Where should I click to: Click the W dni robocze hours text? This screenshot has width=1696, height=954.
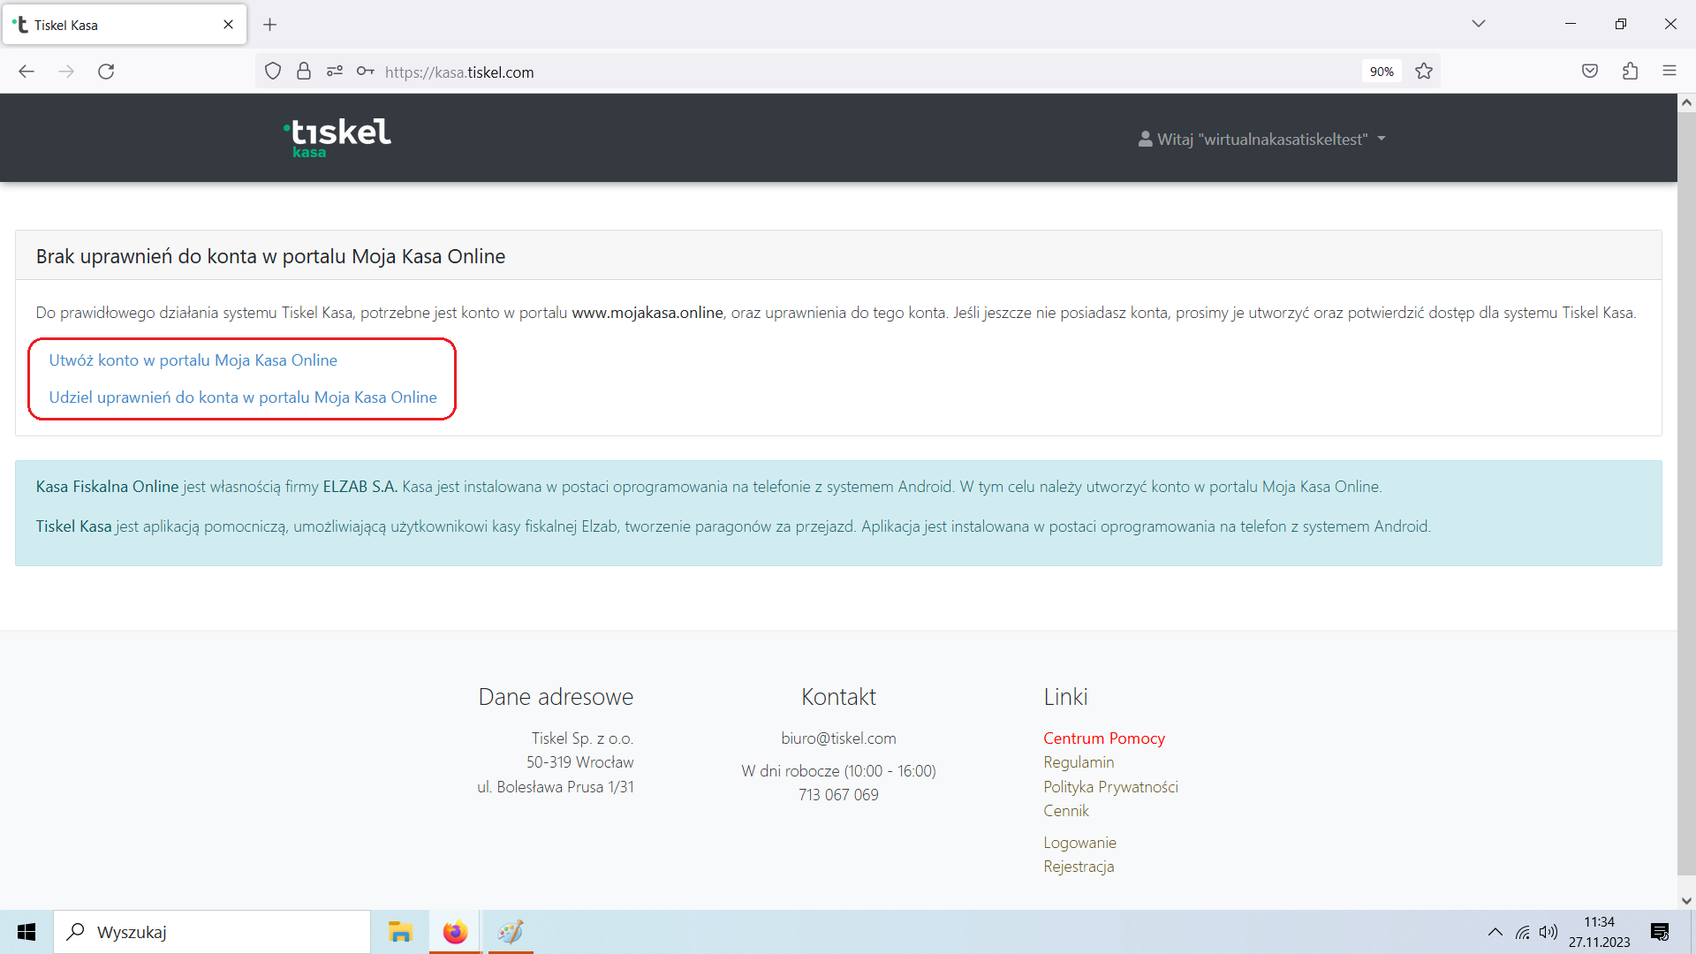click(x=838, y=771)
